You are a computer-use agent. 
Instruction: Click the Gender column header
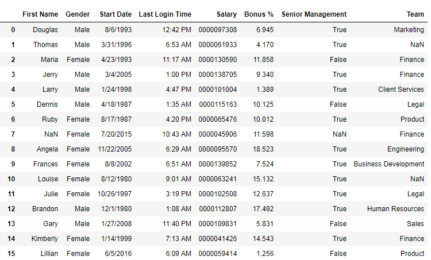[x=78, y=14]
